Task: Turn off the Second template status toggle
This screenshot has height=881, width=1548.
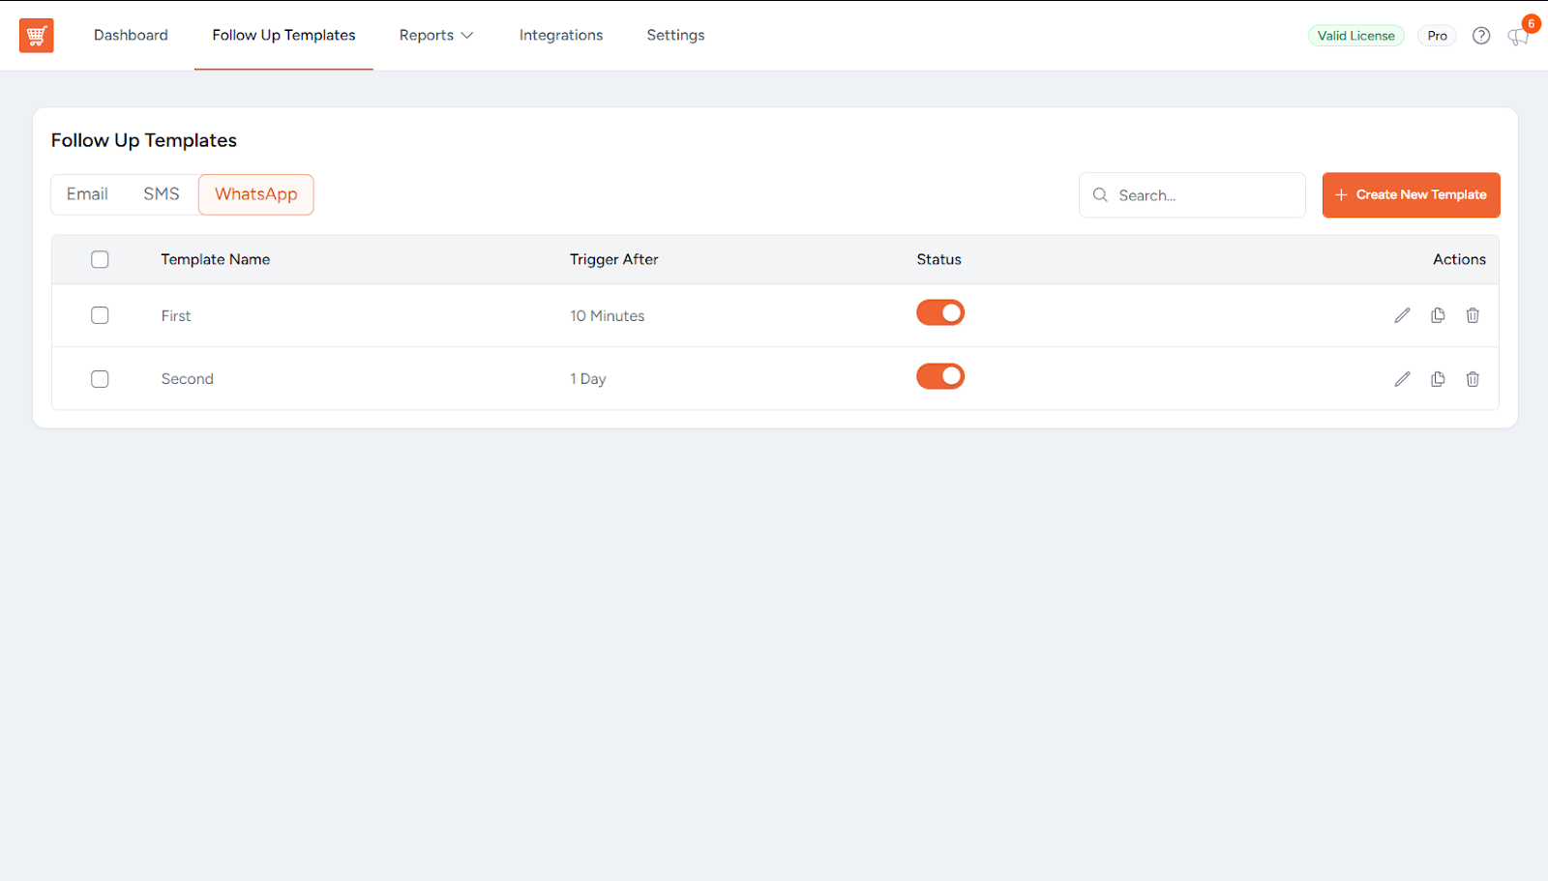Action: point(939,376)
